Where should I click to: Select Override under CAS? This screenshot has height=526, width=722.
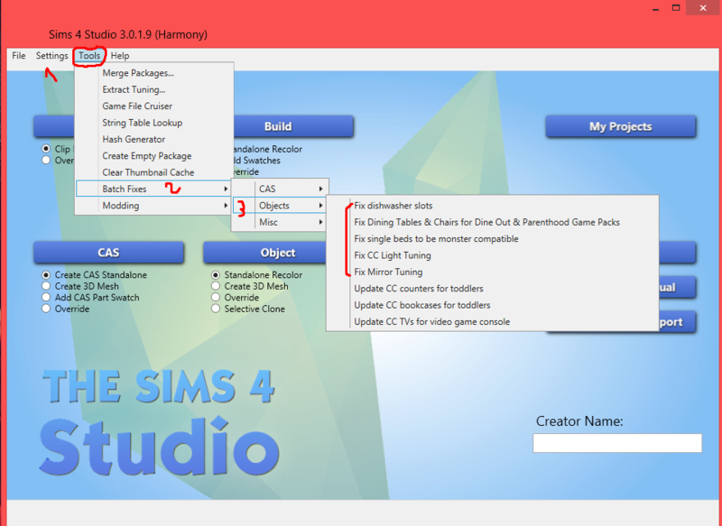(x=46, y=309)
